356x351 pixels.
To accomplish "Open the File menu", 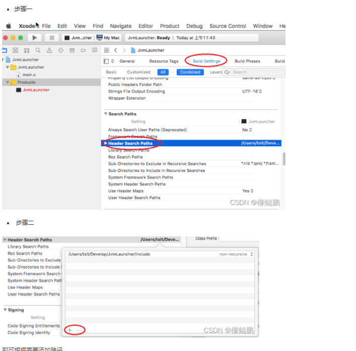I will point(46,26).
